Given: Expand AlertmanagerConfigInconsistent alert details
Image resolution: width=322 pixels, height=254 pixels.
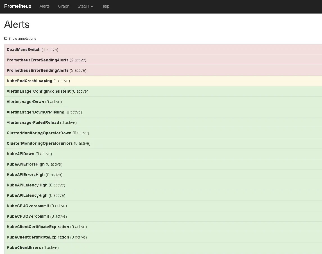Looking at the screenshot, I should [x=39, y=91].
